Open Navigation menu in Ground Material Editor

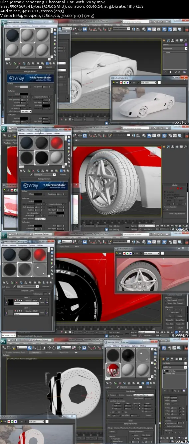[25, 26]
